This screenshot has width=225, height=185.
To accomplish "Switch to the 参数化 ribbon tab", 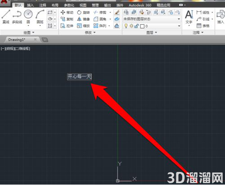I will (x=69, y=5).
